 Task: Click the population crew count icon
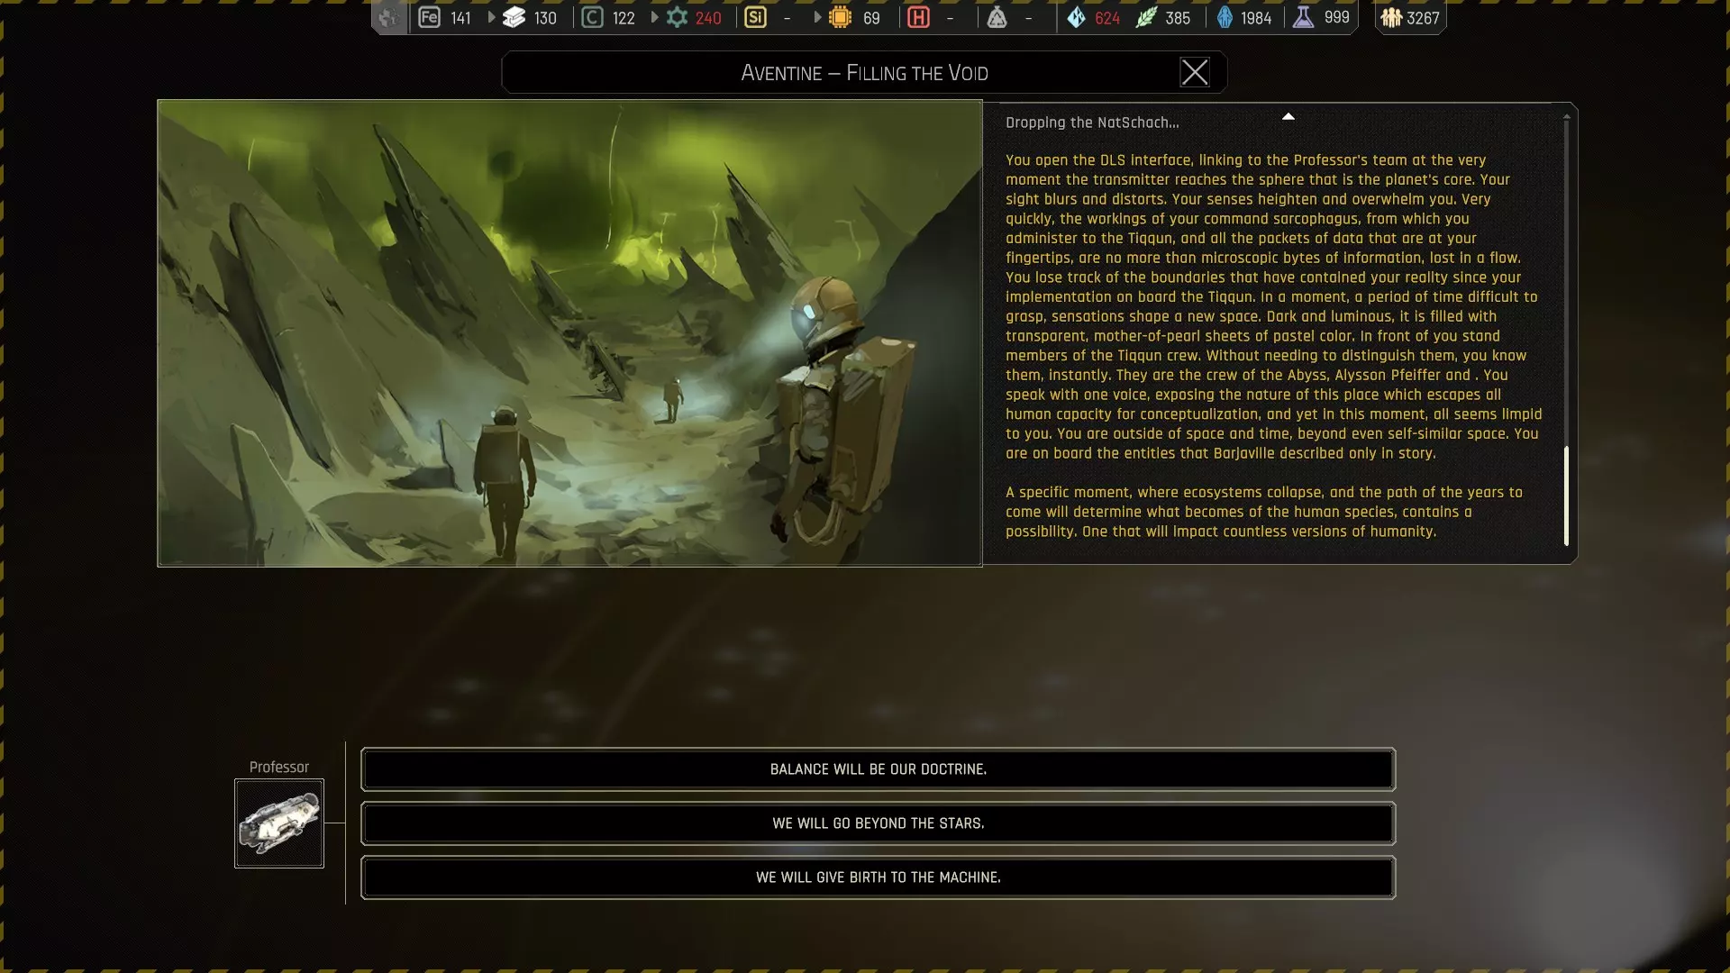coord(1391,17)
